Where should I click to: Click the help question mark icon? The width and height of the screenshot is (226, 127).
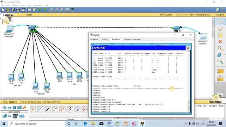[223, 10]
